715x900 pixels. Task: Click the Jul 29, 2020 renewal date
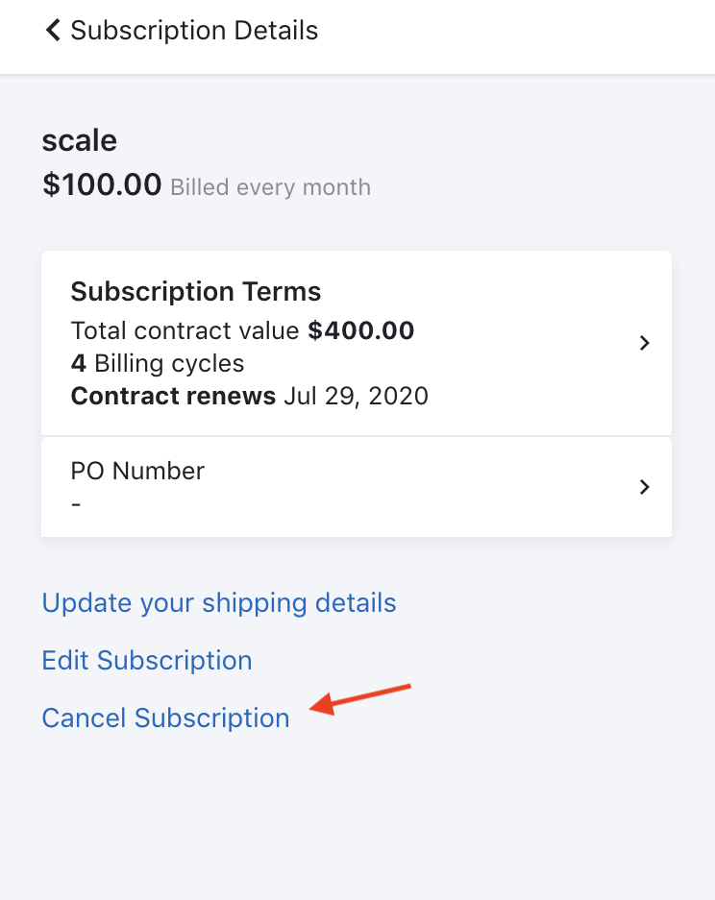pos(356,396)
